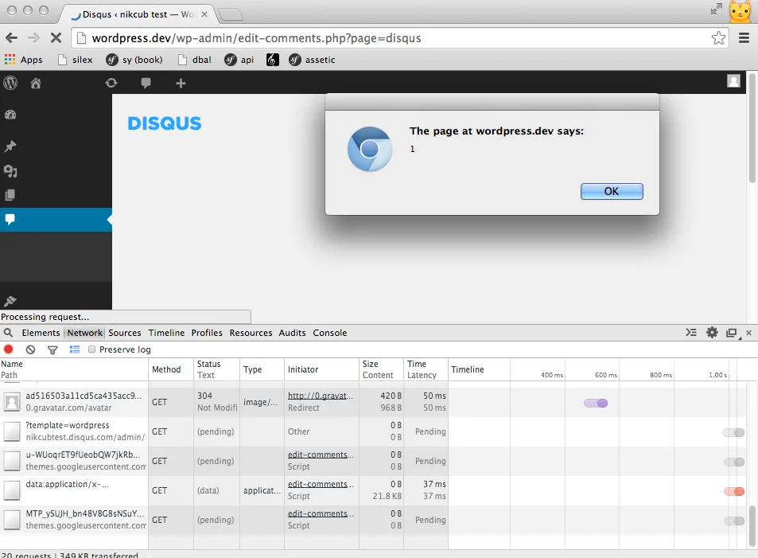This screenshot has height=558, width=758.
Task: Open the silex bookmark
Action: click(76, 60)
